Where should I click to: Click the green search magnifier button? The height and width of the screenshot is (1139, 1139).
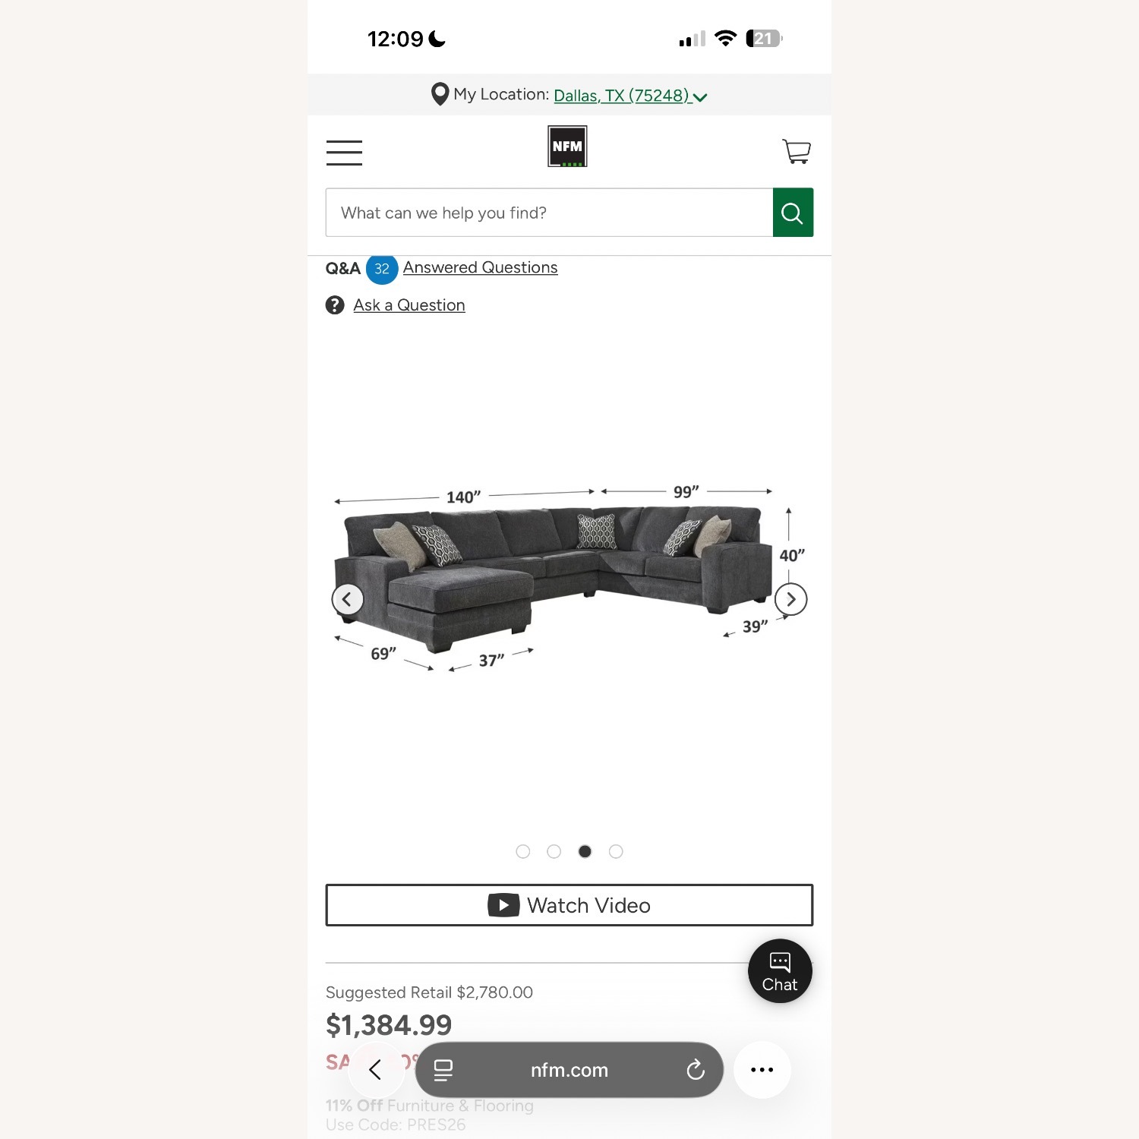pyautogui.click(x=793, y=213)
